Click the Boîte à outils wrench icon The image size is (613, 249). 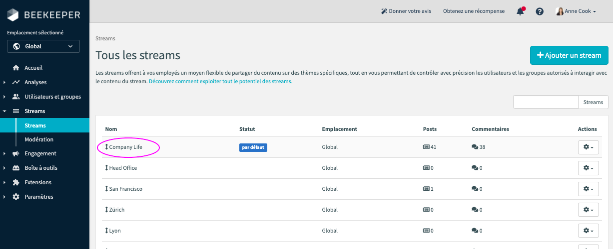click(16, 168)
